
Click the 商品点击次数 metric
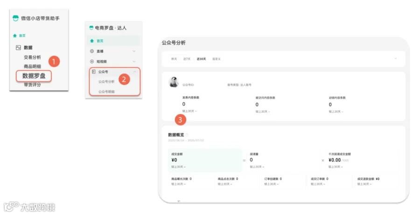point(228,181)
